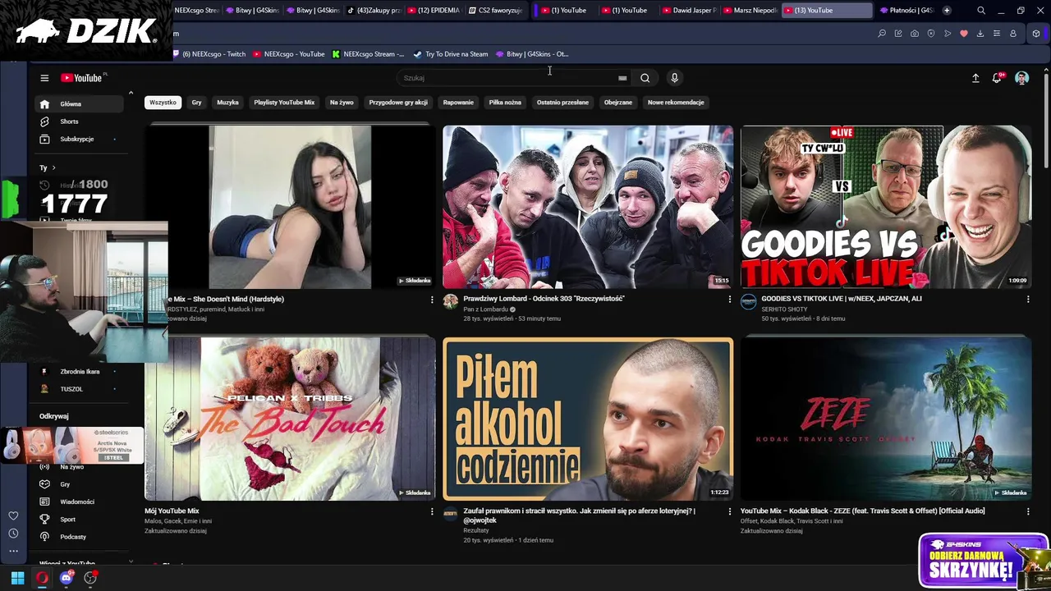Open options for Zaufał prawnikom video

(x=730, y=511)
